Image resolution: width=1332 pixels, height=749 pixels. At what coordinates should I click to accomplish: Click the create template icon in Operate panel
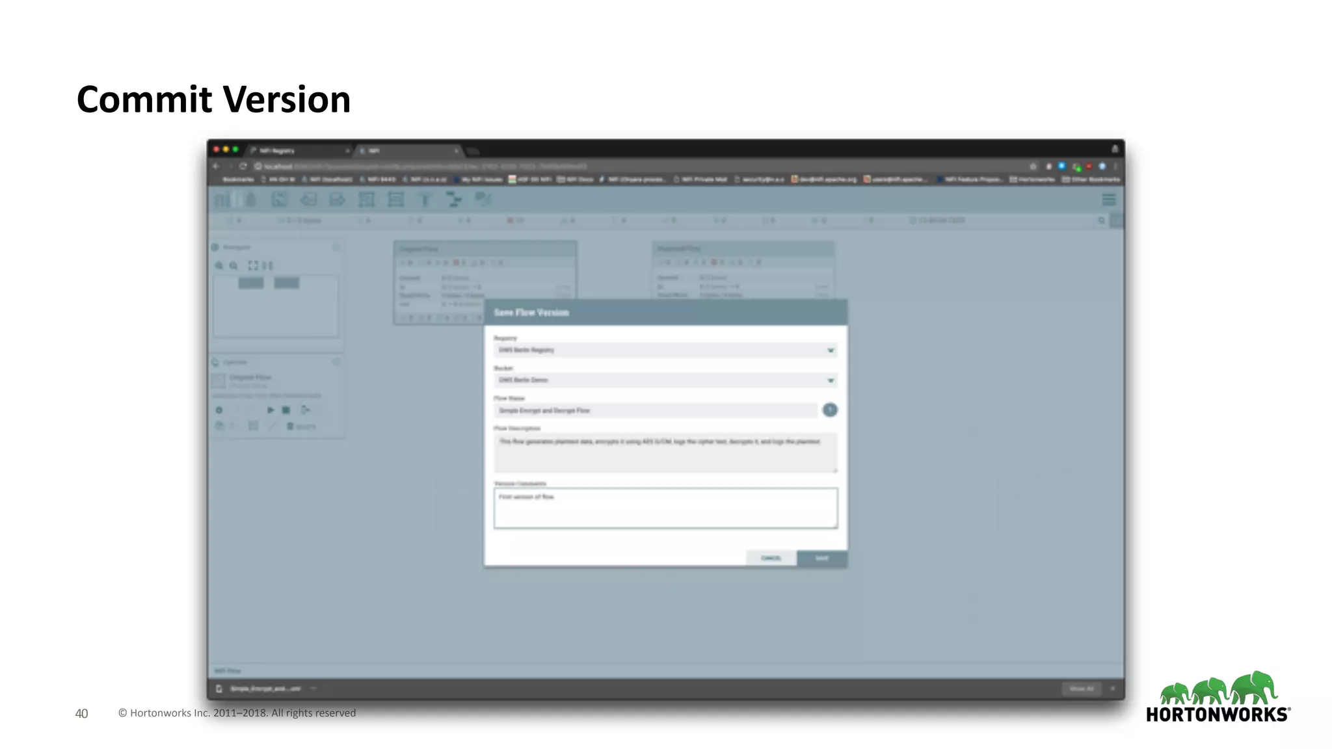[x=304, y=410]
